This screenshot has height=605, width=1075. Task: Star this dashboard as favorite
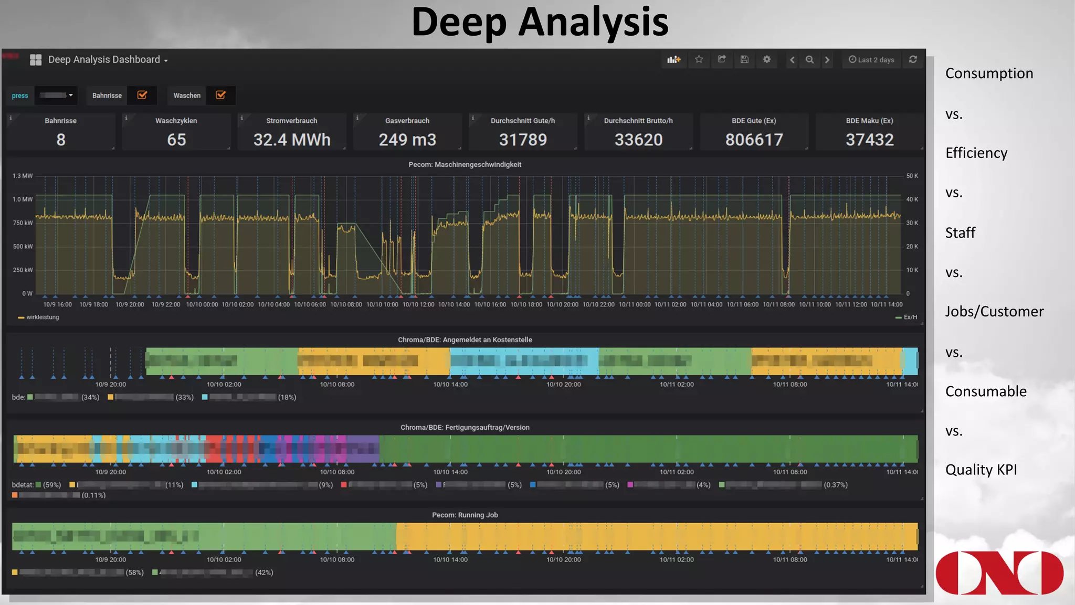point(699,60)
